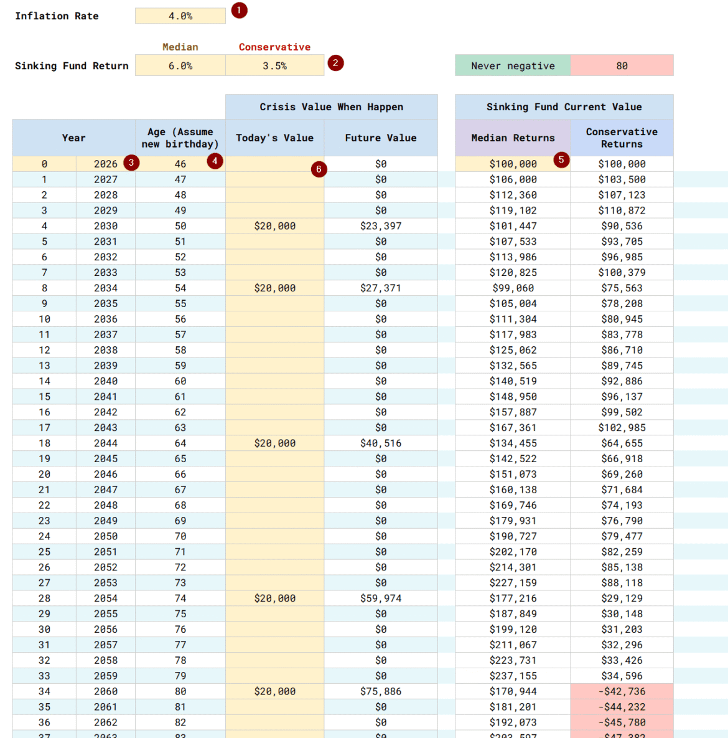This screenshot has width=728, height=738.
Task: Select the red cell showing 80
Action: [x=622, y=65]
